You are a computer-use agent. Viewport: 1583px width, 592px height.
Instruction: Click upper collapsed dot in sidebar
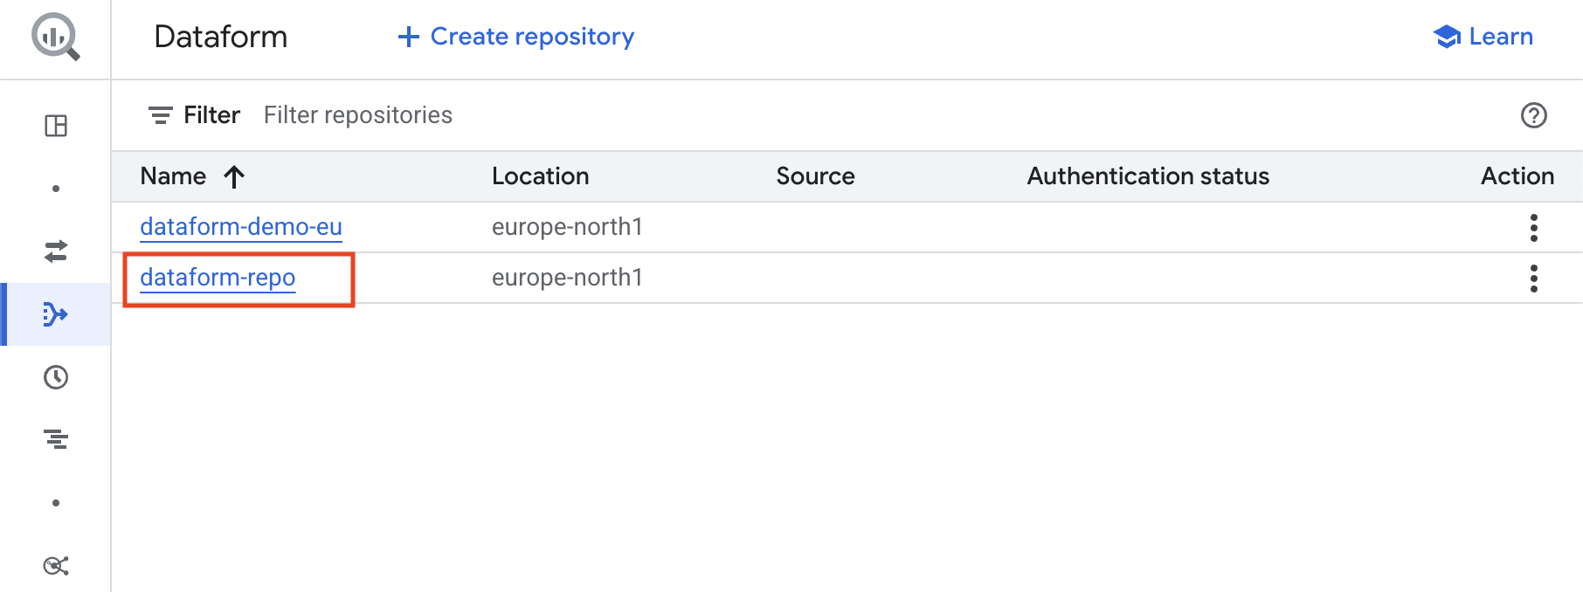click(56, 189)
